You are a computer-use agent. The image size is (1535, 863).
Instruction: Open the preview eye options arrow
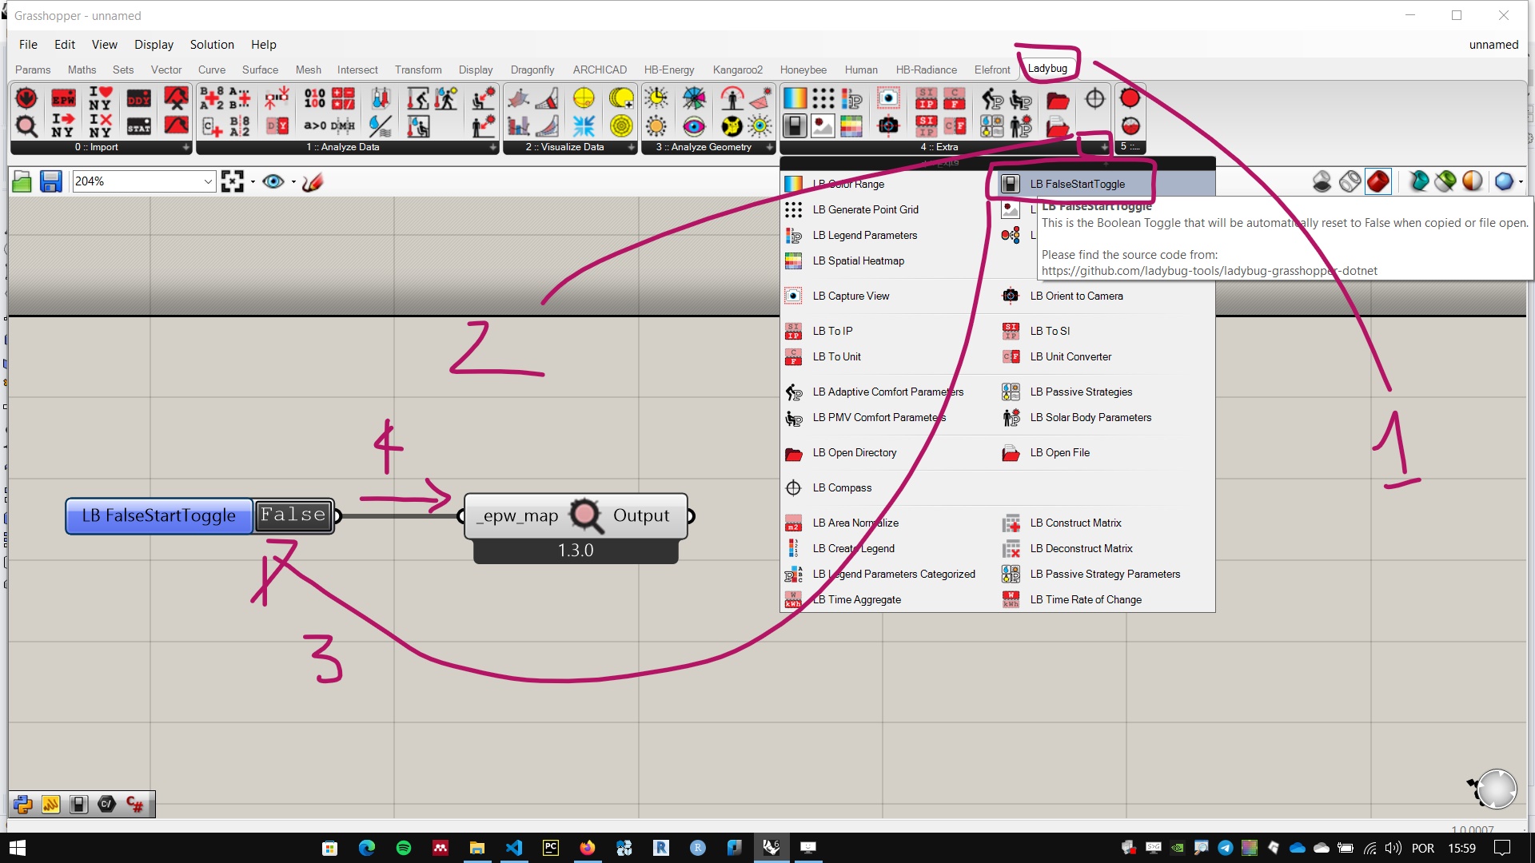293,182
